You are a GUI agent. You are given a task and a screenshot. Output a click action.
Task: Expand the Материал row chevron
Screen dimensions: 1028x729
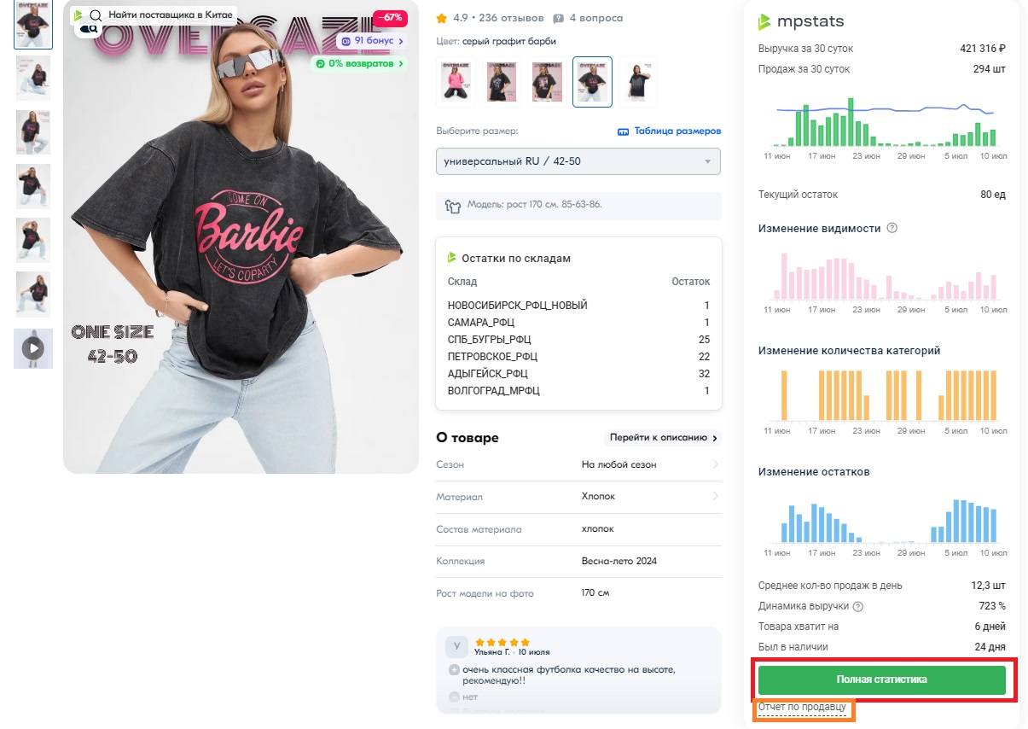click(715, 496)
